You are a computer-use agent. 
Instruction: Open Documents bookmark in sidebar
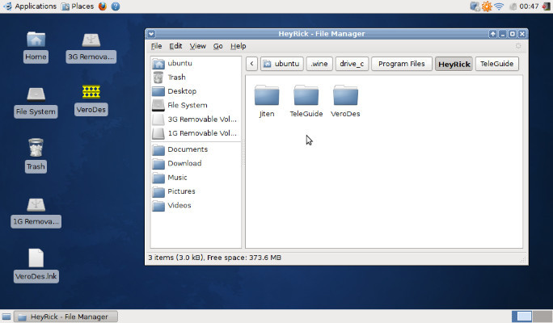[x=196, y=149]
